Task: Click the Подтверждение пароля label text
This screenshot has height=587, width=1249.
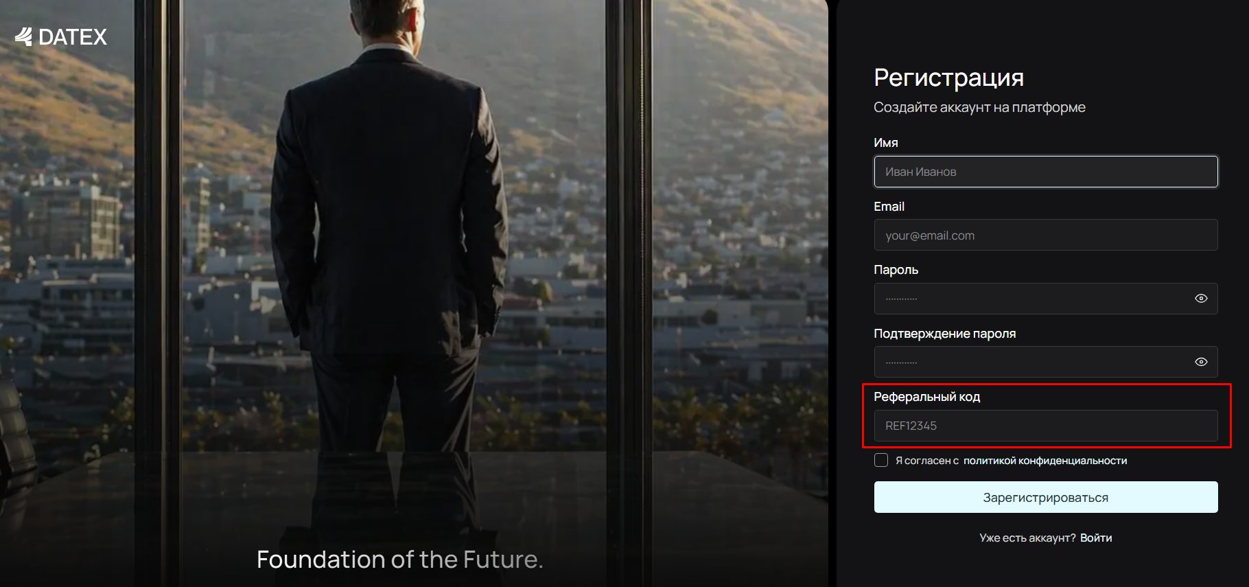Action: pyautogui.click(x=944, y=334)
